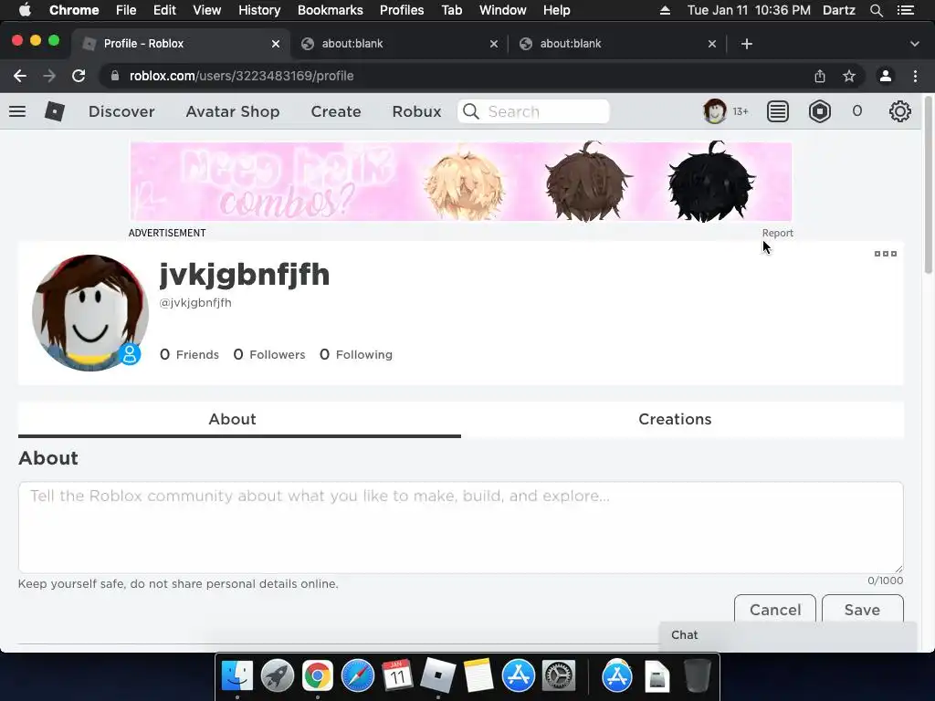Switch to the first about:blank tab
Viewport: 935px width, 701px height.
[400, 44]
